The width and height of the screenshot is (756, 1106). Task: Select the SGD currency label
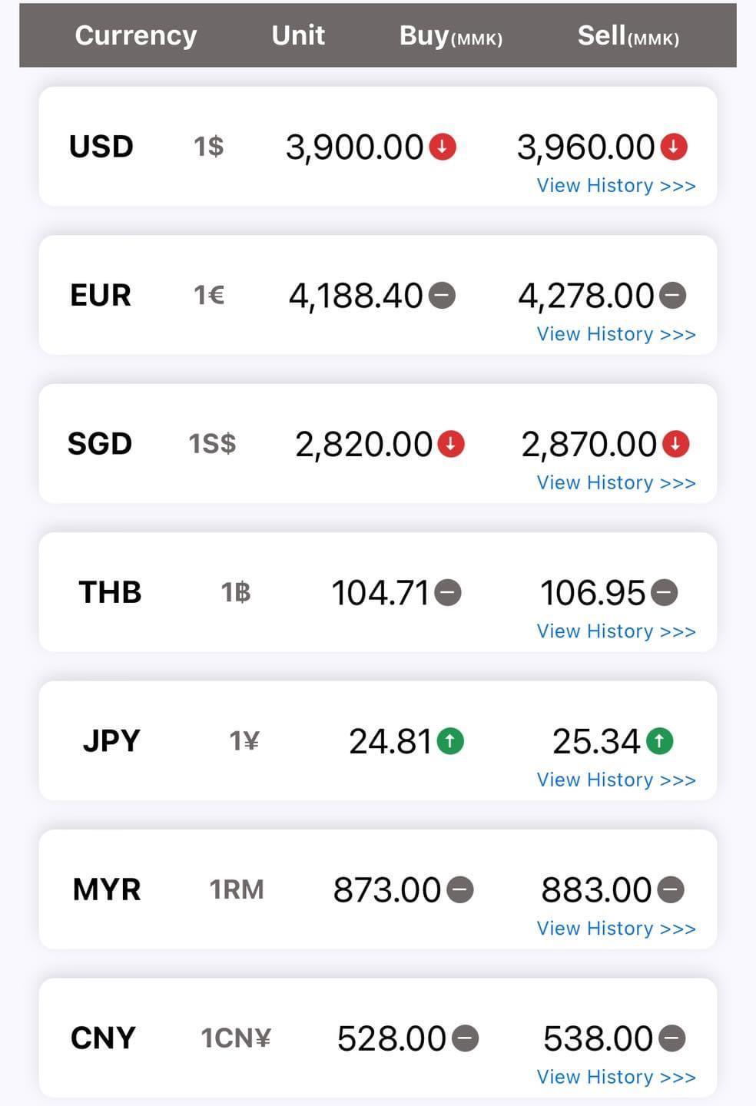click(100, 443)
